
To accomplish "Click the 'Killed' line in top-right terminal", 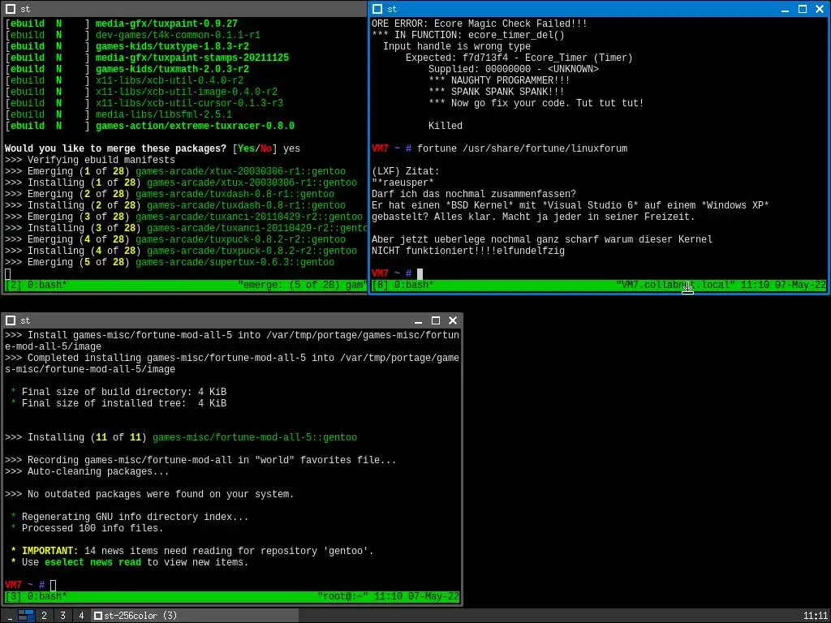I will click(446, 126).
